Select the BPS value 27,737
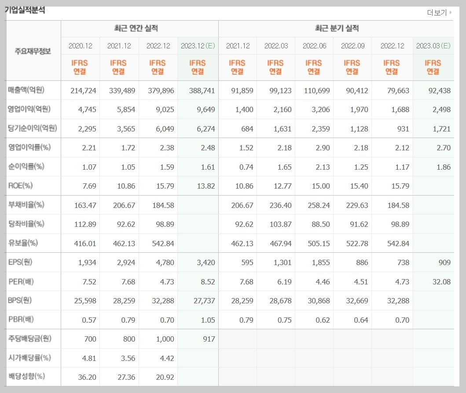 [204, 301]
